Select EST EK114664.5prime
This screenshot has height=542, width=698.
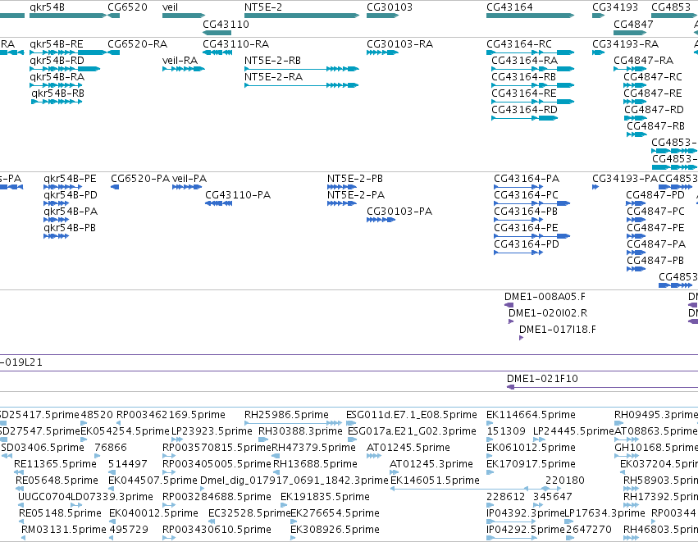(531, 415)
